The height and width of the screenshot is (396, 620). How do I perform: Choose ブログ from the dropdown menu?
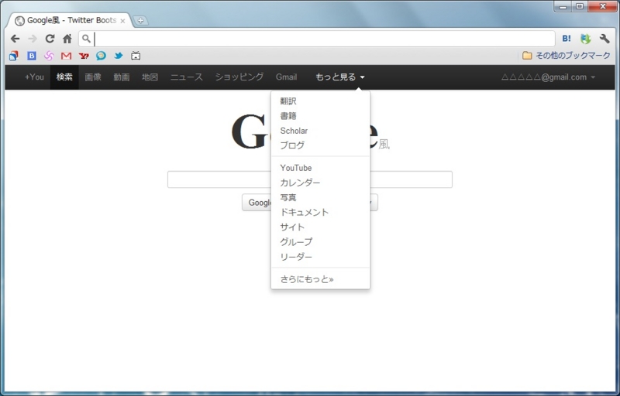point(293,145)
